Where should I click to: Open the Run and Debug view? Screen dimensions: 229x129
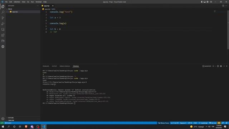[3, 24]
